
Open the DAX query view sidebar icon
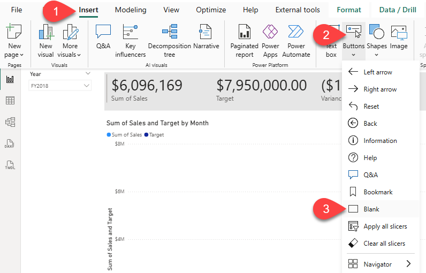(x=10, y=143)
